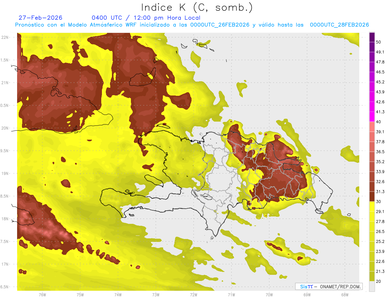
Task: Click the light gray swatch below 20
Action: [x=372, y=286]
